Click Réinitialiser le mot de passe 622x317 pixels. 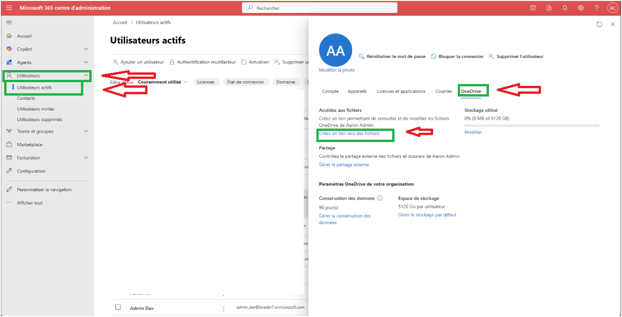392,57
